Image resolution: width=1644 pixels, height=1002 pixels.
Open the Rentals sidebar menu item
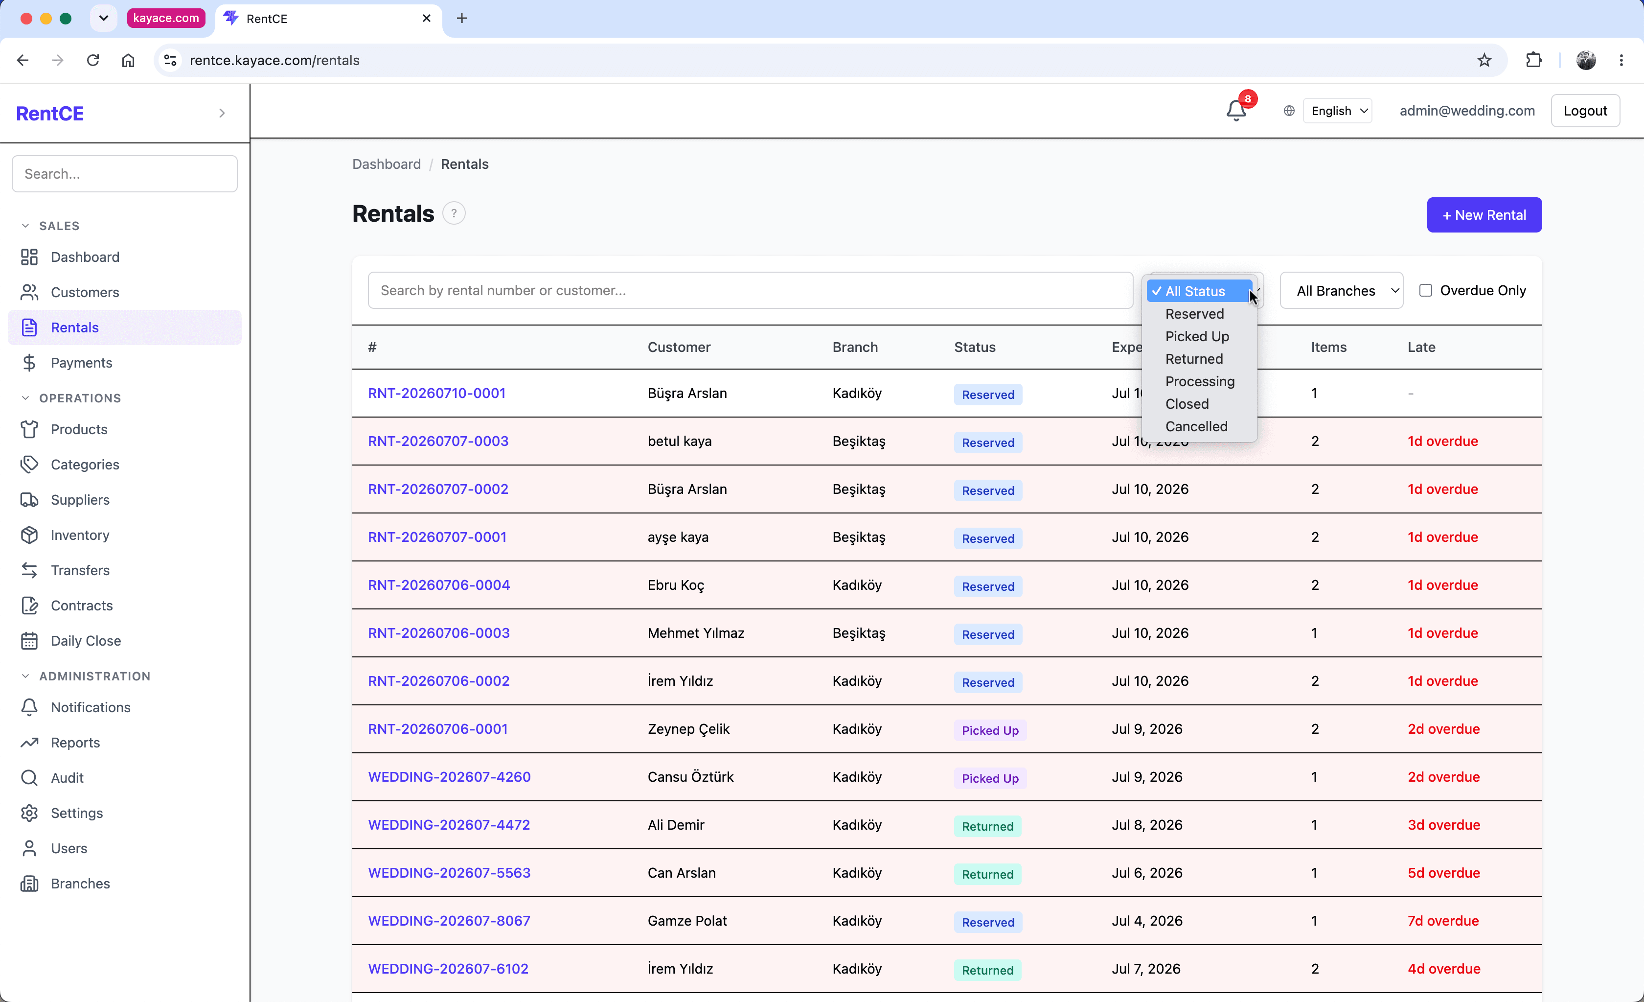pos(125,328)
